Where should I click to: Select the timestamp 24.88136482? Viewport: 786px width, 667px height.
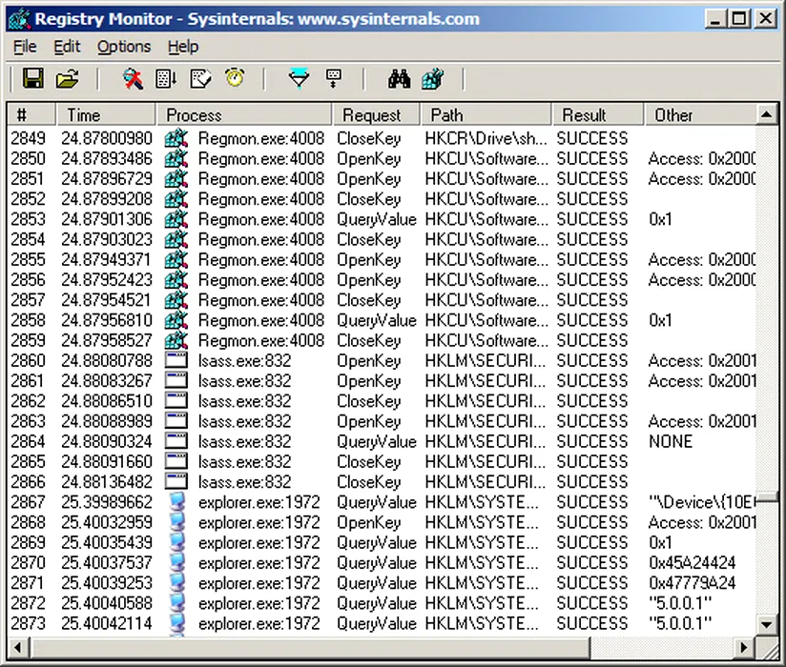coord(107,482)
